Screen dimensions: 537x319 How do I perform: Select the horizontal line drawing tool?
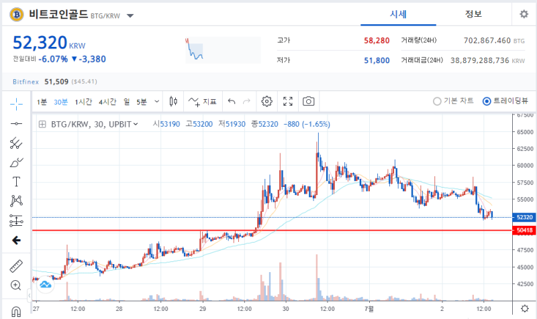16,123
